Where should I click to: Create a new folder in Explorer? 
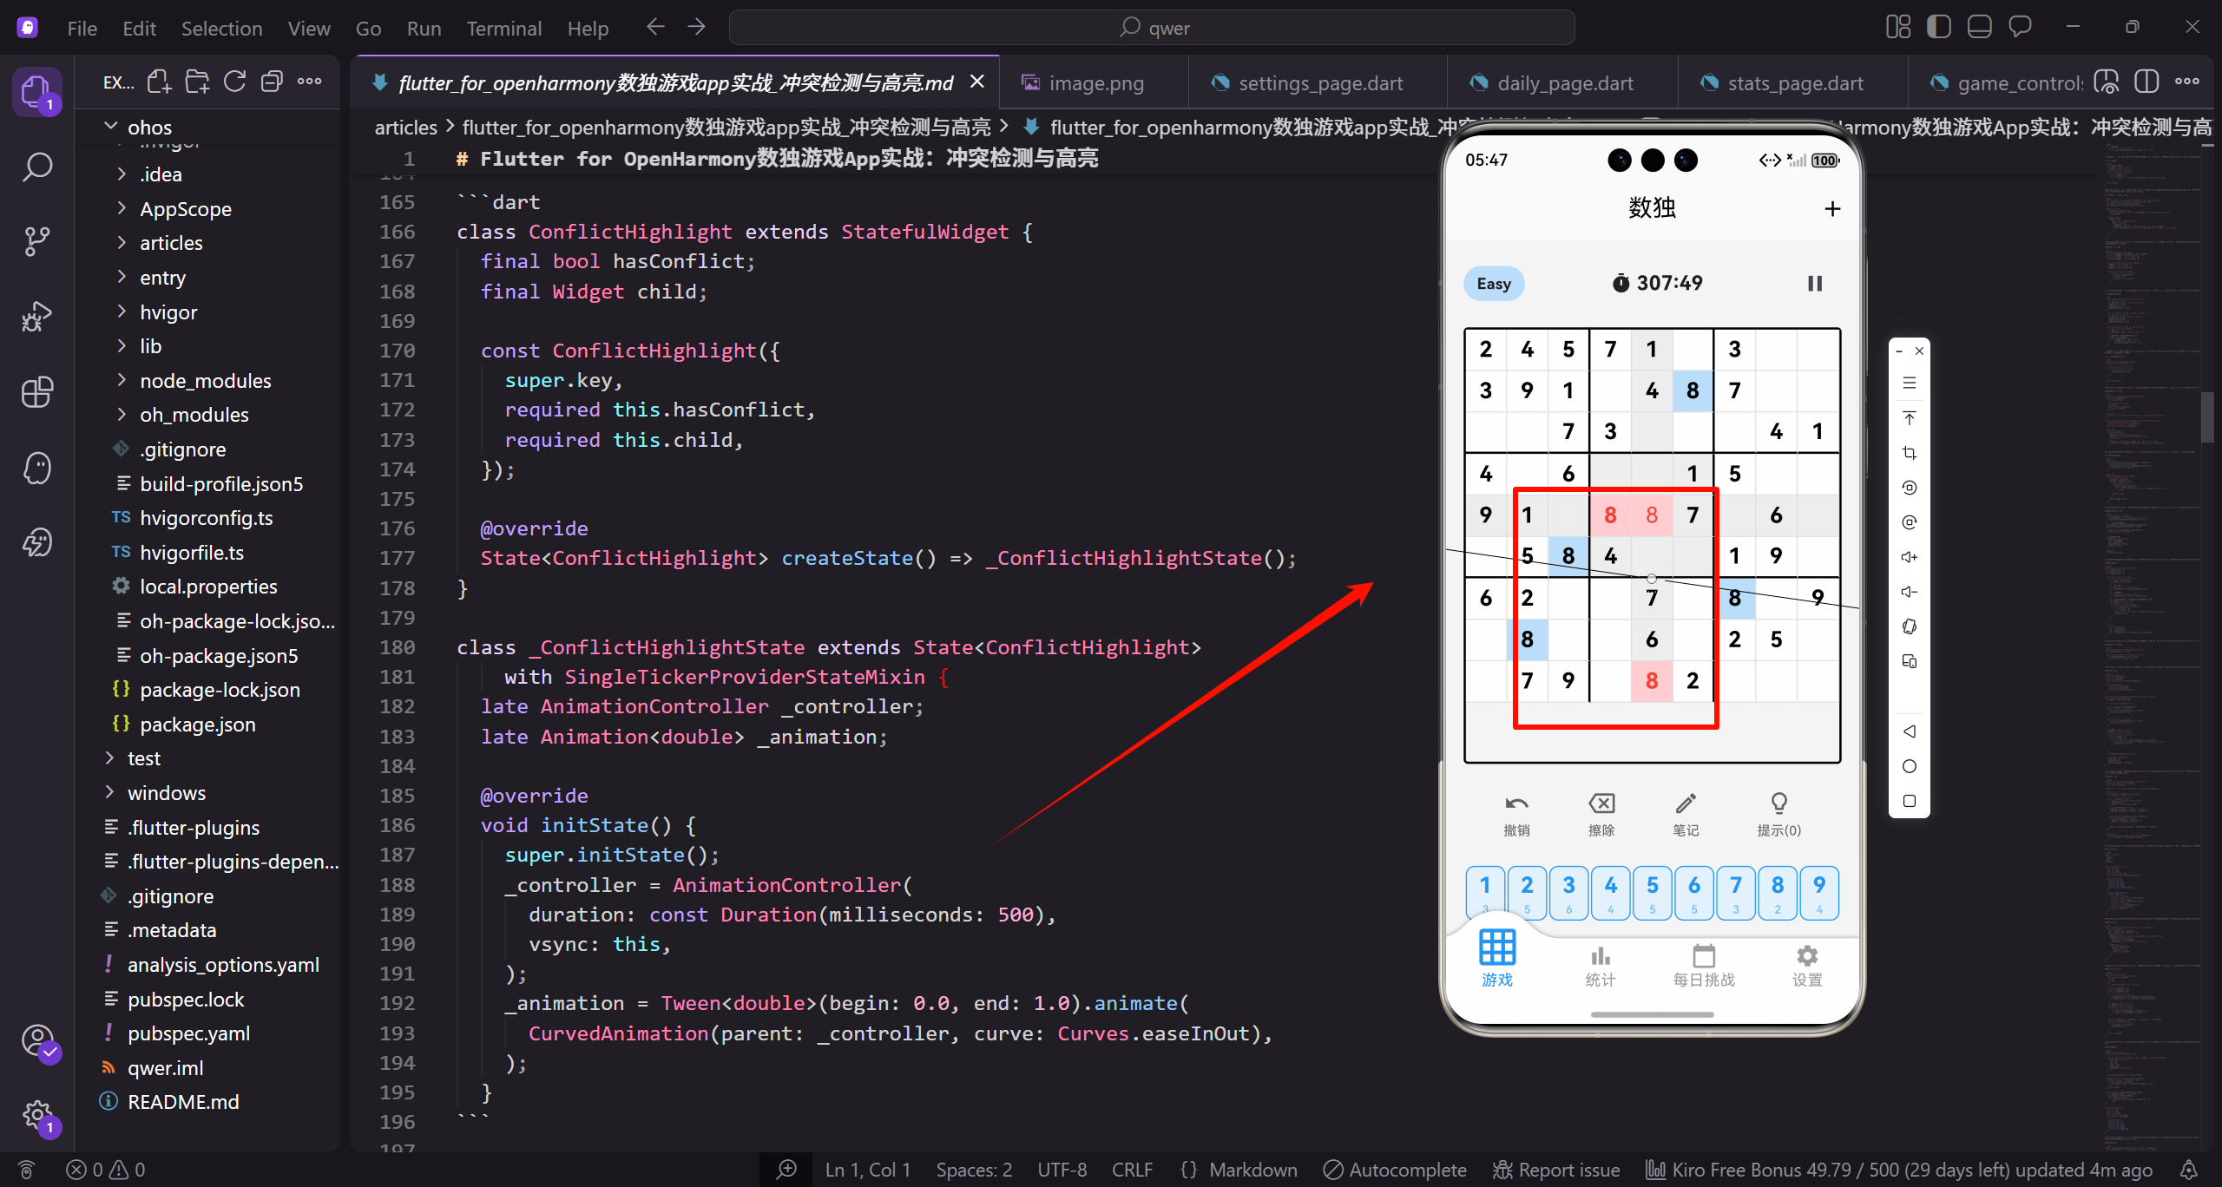(x=197, y=82)
